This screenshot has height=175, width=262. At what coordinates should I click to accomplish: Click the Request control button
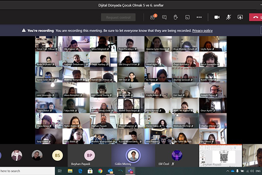[118, 17]
